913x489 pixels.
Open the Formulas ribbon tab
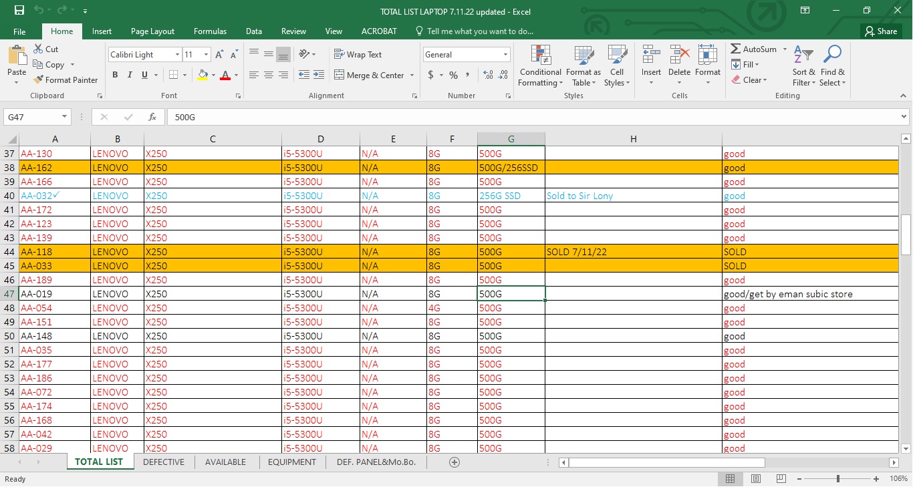point(210,31)
